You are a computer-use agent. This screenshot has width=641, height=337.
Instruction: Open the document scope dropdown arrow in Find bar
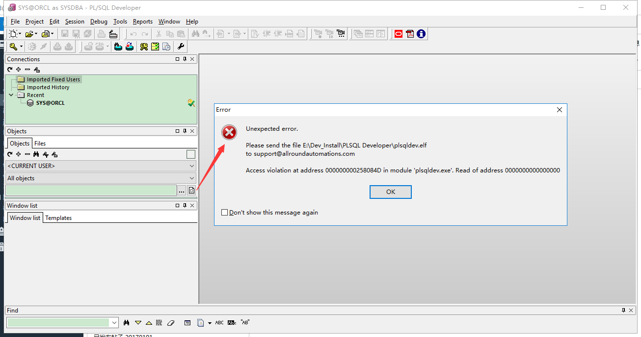tap(210, 323)
